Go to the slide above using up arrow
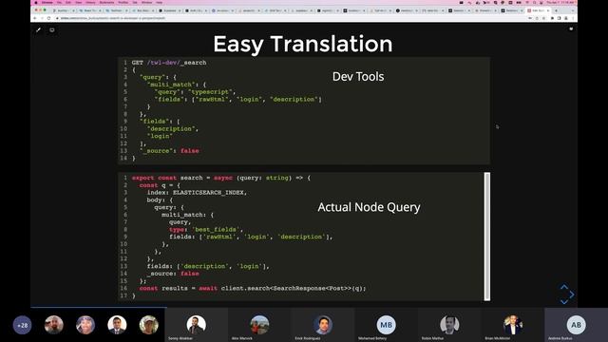This screenshot has width=608, height=342. 564,287
